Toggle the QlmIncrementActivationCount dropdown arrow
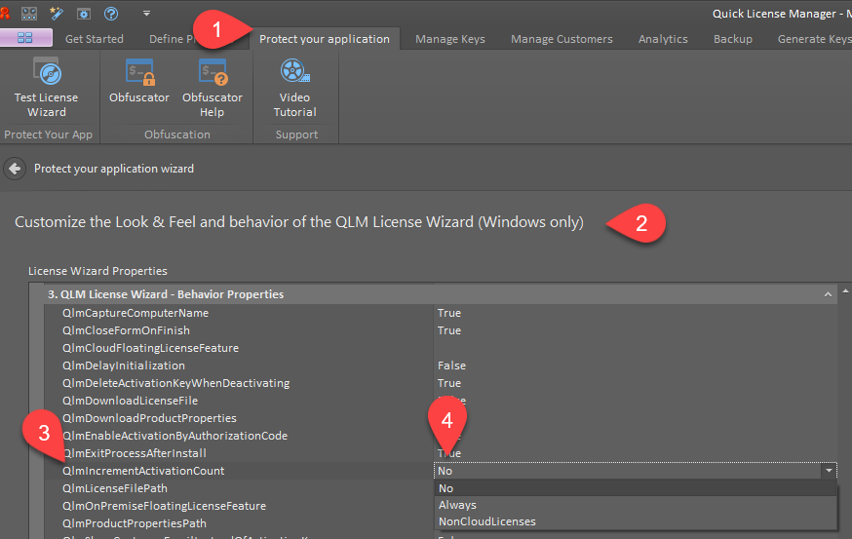The height and width of the screenshot is (539, 852). (x=829, y=471)
